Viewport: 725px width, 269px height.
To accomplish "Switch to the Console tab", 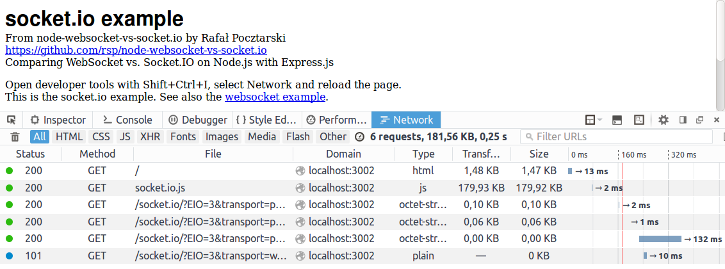I will (127, 120).
